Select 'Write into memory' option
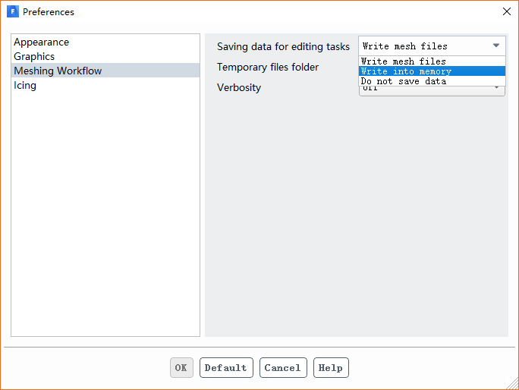 pyautogui.click(x=407, y=71)
